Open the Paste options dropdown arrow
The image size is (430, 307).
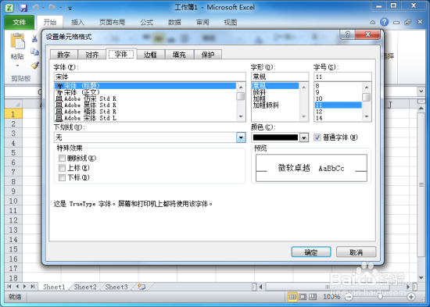click(17, 66)
